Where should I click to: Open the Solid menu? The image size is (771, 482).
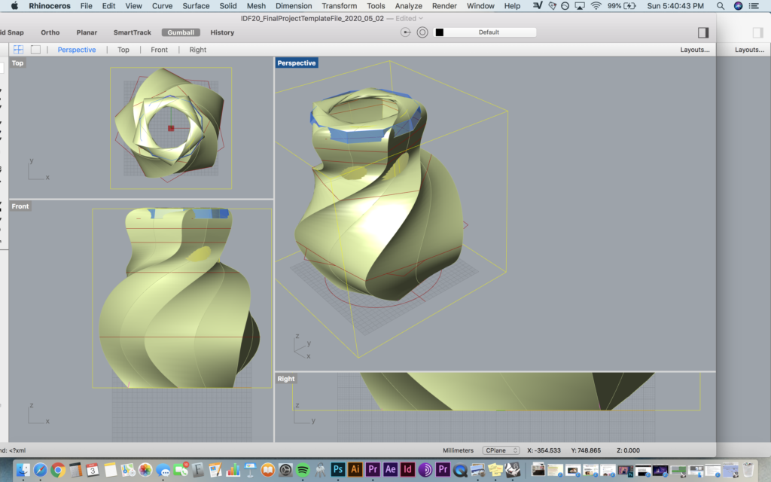(x=227, y=6)
